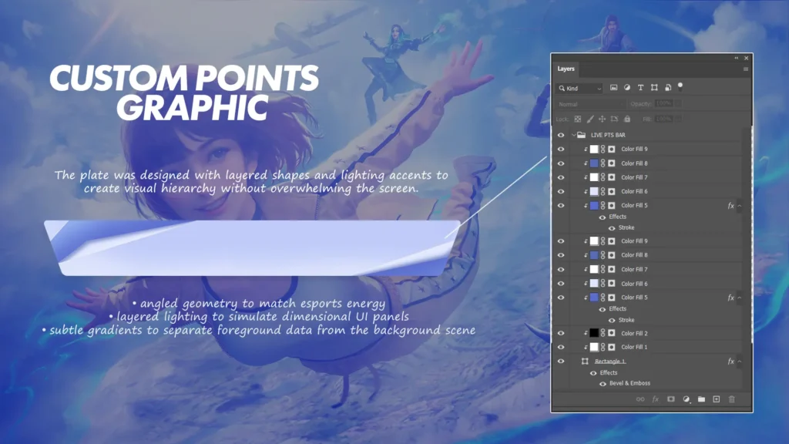
Task: Filter for type layers (T icon)
Action: pos(640,88)
